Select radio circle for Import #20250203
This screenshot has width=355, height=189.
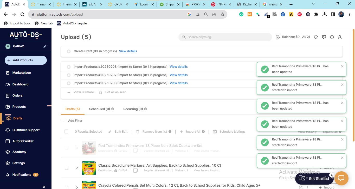coord(69,83)
